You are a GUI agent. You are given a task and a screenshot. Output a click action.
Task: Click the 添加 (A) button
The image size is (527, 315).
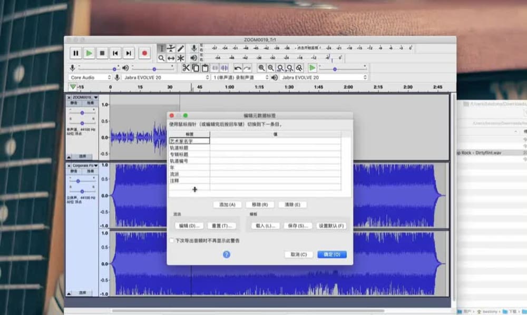pos(227,204)
